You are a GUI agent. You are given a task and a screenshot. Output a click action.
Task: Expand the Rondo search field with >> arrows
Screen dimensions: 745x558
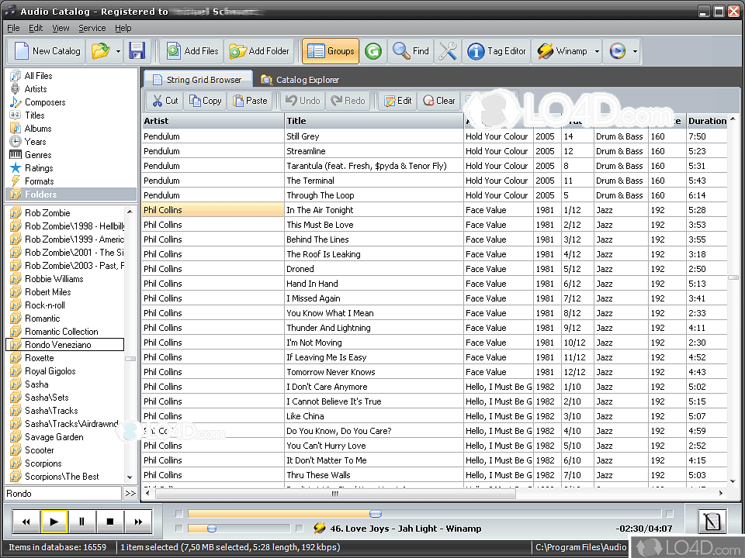(x=130, y=493)
